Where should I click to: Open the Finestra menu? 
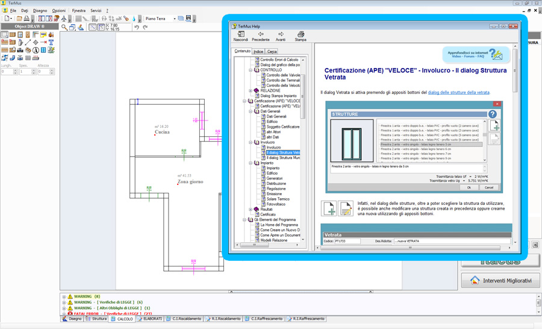(79, 11)
